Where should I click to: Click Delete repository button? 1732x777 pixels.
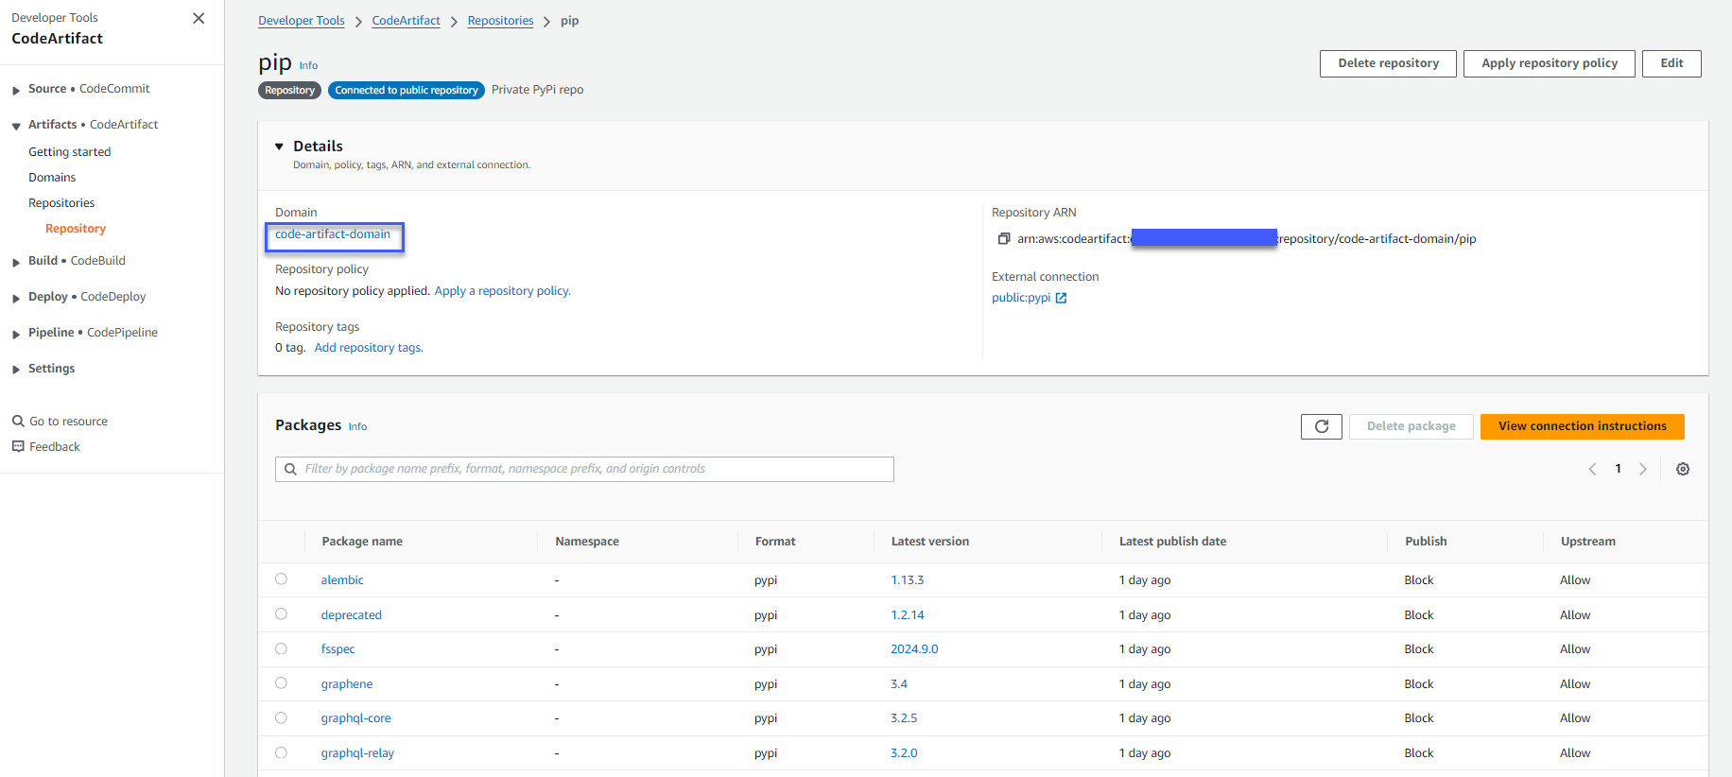pyautogui.click(x=1389, y=63)
